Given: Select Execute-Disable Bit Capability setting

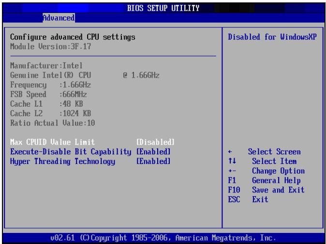Looking at the screenshot, I should (71, 152).
